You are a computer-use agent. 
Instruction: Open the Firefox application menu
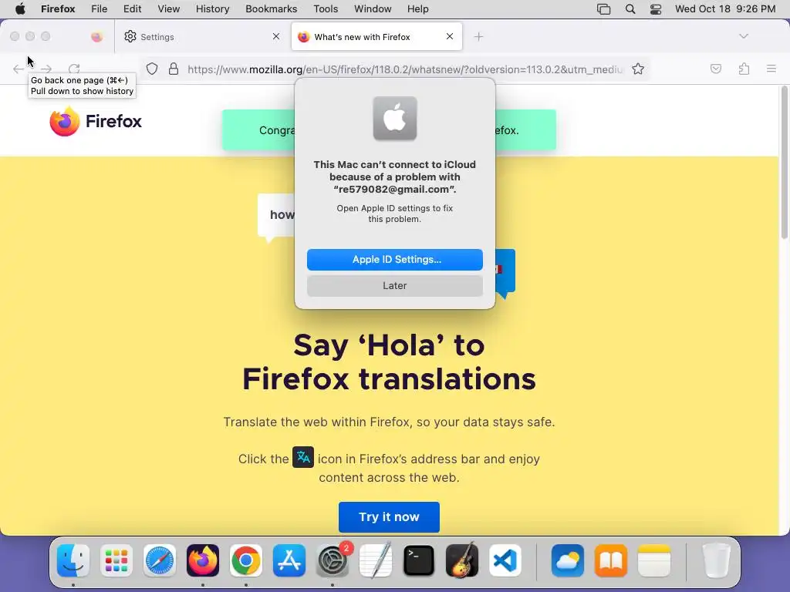click(x=58, y=9)
